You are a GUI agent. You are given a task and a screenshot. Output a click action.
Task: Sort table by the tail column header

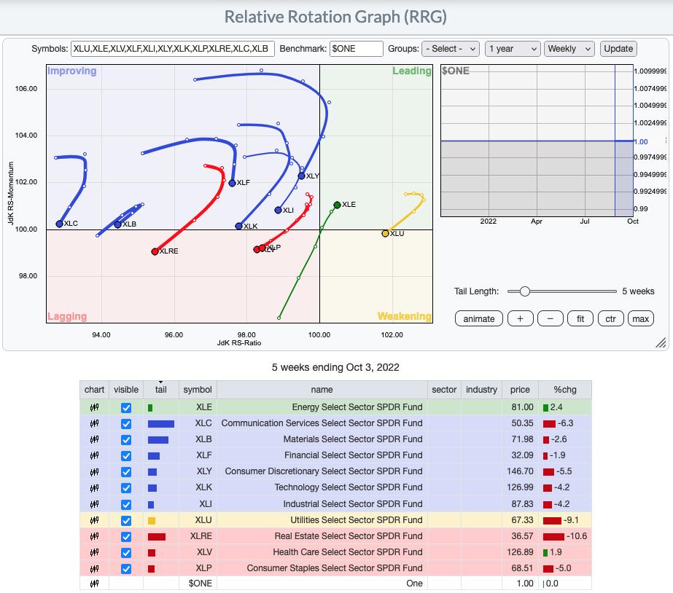pyautogui.click(x=161, y=389)
